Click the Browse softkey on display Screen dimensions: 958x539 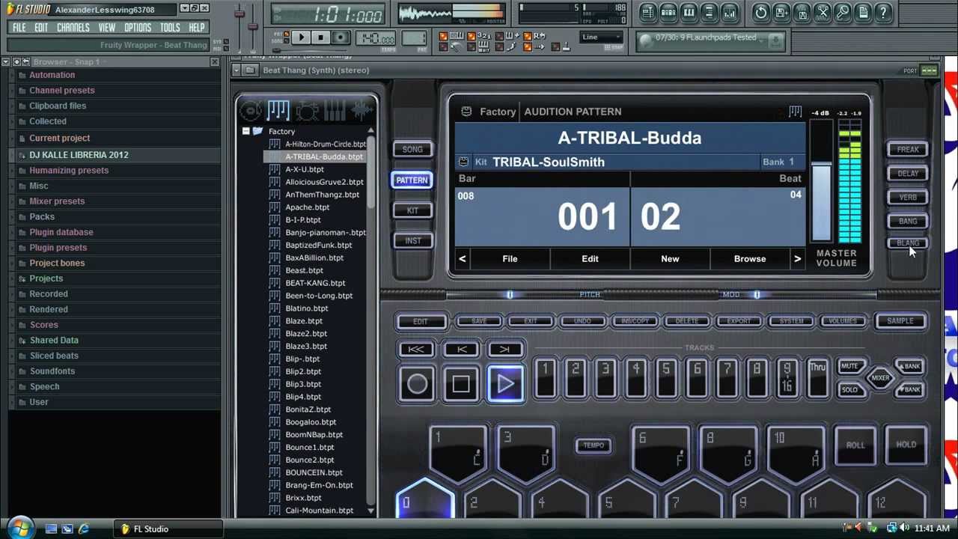(x=750, y=259)
